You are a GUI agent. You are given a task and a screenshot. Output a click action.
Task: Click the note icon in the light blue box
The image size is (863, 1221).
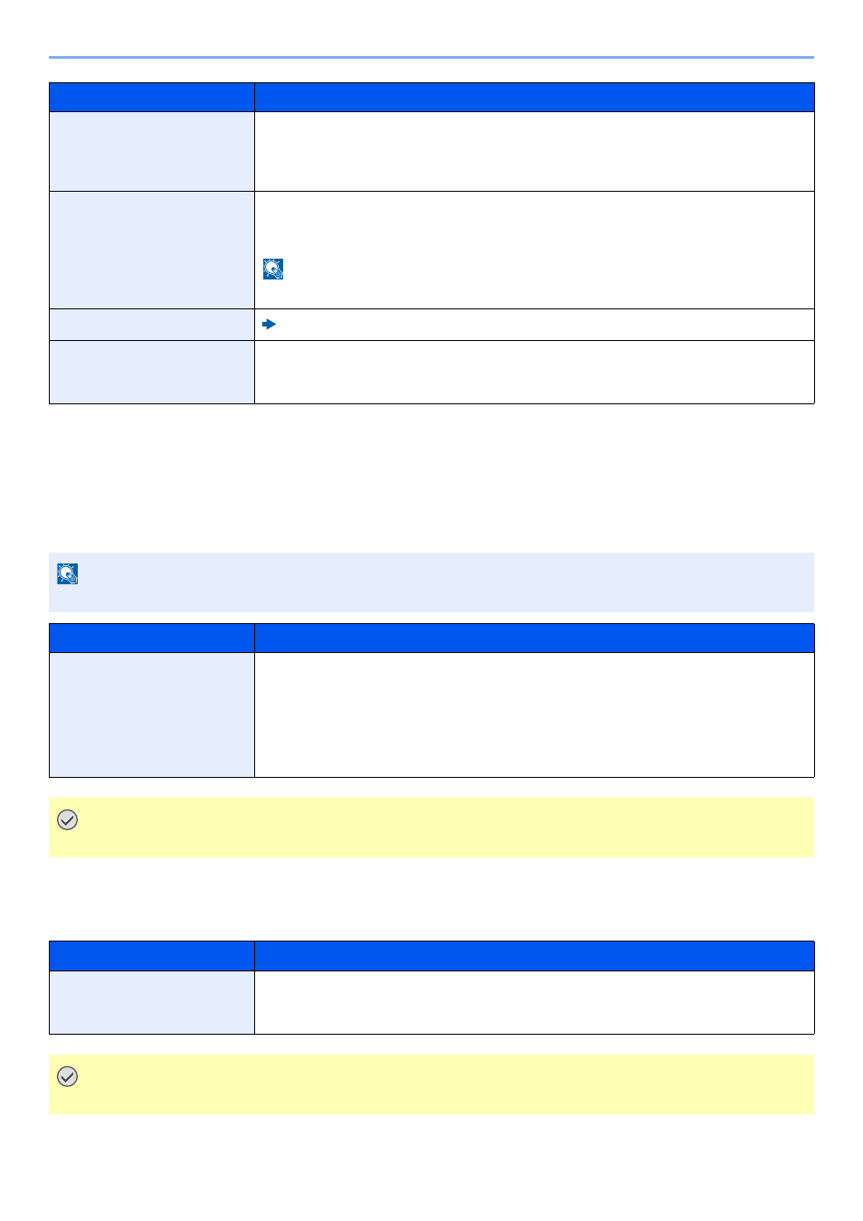68,573
